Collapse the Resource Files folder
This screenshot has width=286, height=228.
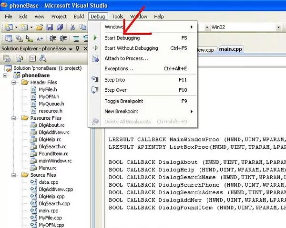(13, 118)
